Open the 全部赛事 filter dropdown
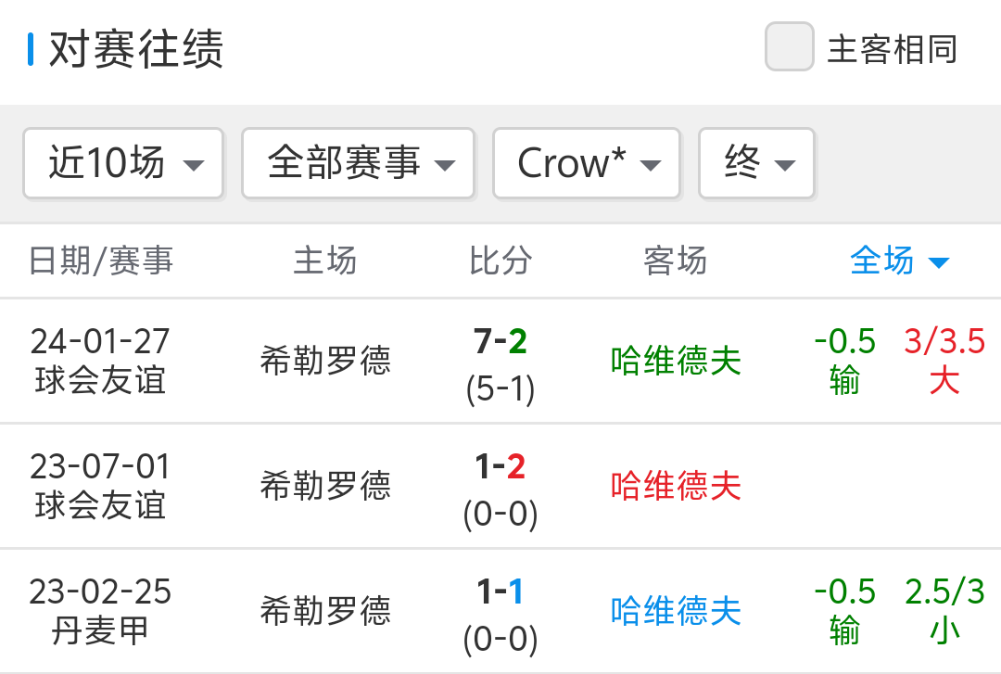 point(358,163)
